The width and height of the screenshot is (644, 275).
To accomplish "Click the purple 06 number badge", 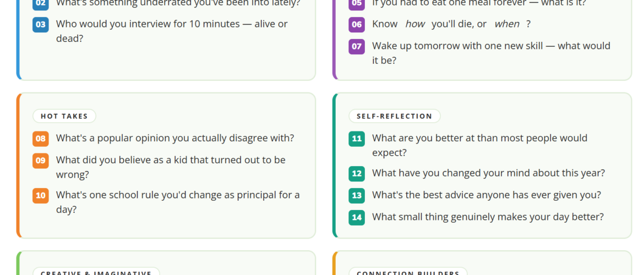I will pyautogui.click(x=357, y=25).
